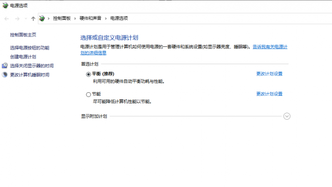
Task: Open 告诉我有关电源计划的详细信息 help link
Action: (270, 47)
